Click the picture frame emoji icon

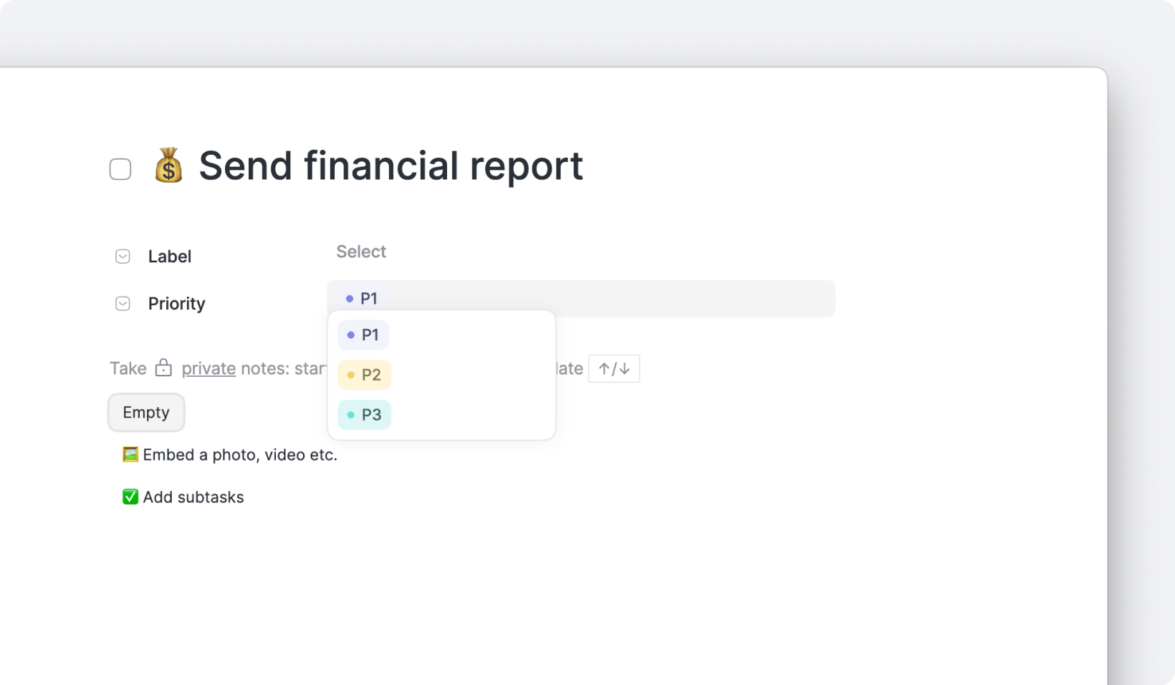pyautogui.click(x=130, y=454)
